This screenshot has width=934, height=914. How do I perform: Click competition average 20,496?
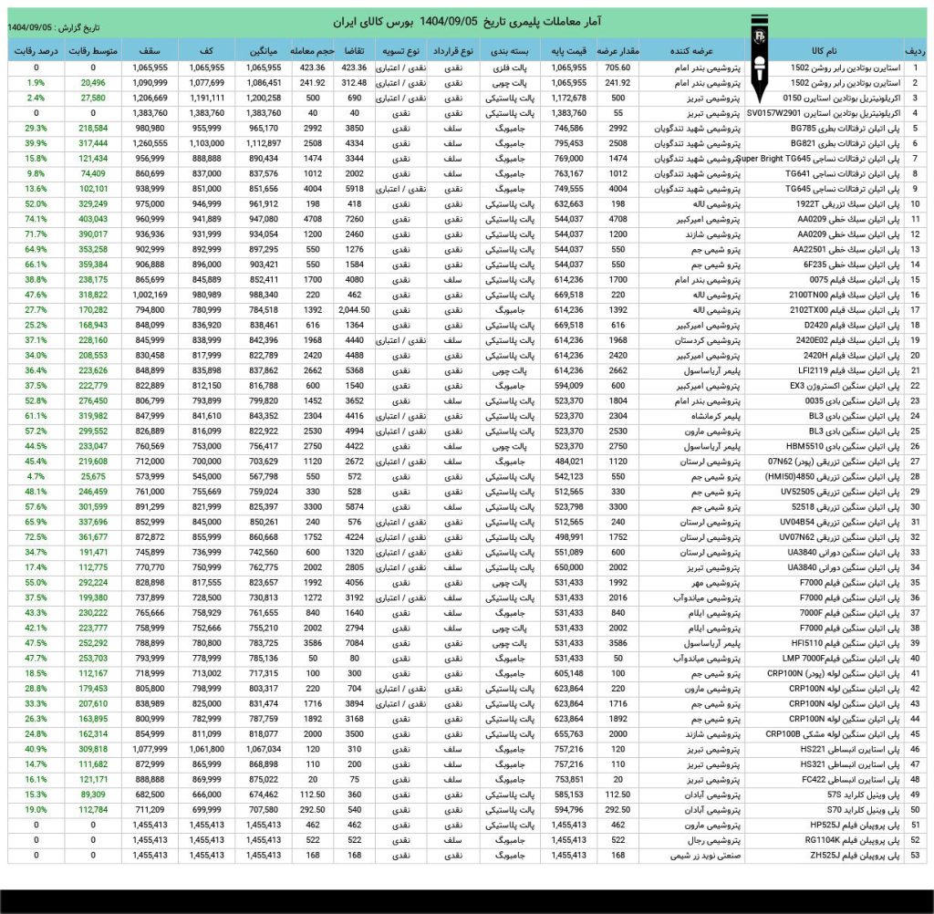point(93,83)
